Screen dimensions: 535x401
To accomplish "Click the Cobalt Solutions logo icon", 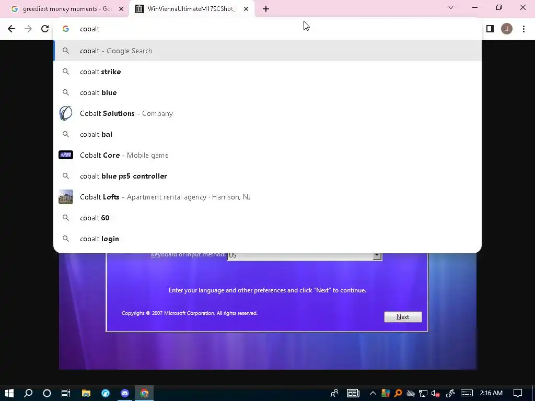I will click(66, 113).
